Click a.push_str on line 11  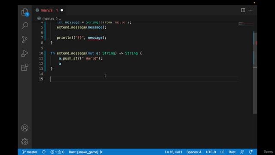[x=69, y=59]
